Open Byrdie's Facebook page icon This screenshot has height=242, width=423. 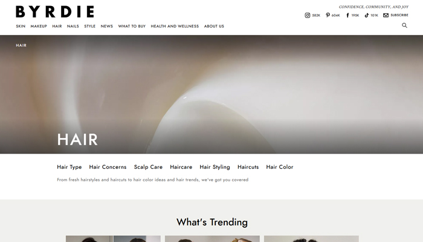tap(347, 15)
